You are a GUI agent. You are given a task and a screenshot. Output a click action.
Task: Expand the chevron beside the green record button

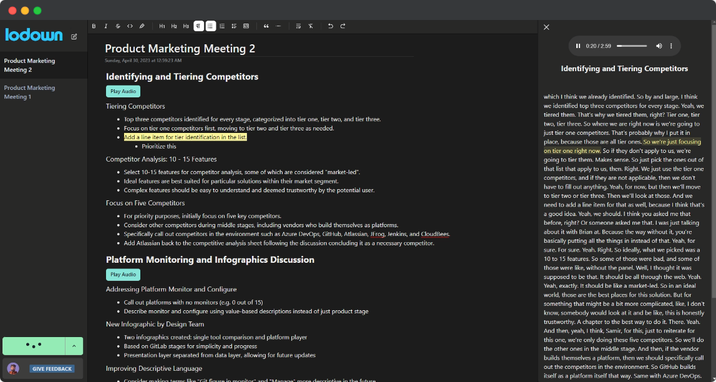point(74,346)
